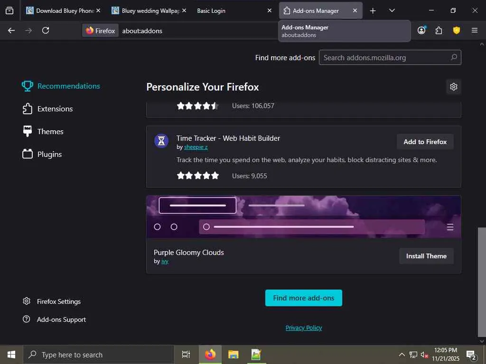Expand the list all tabs chevron

tap(392, 10)
